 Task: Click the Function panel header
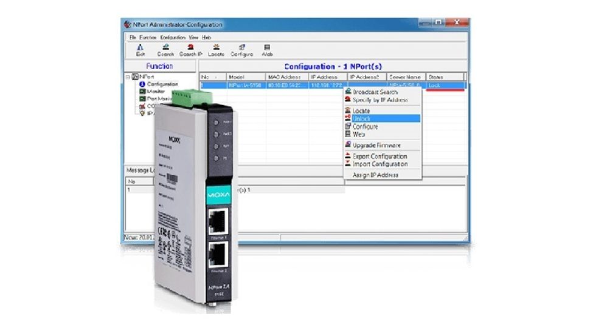(160, 66)
